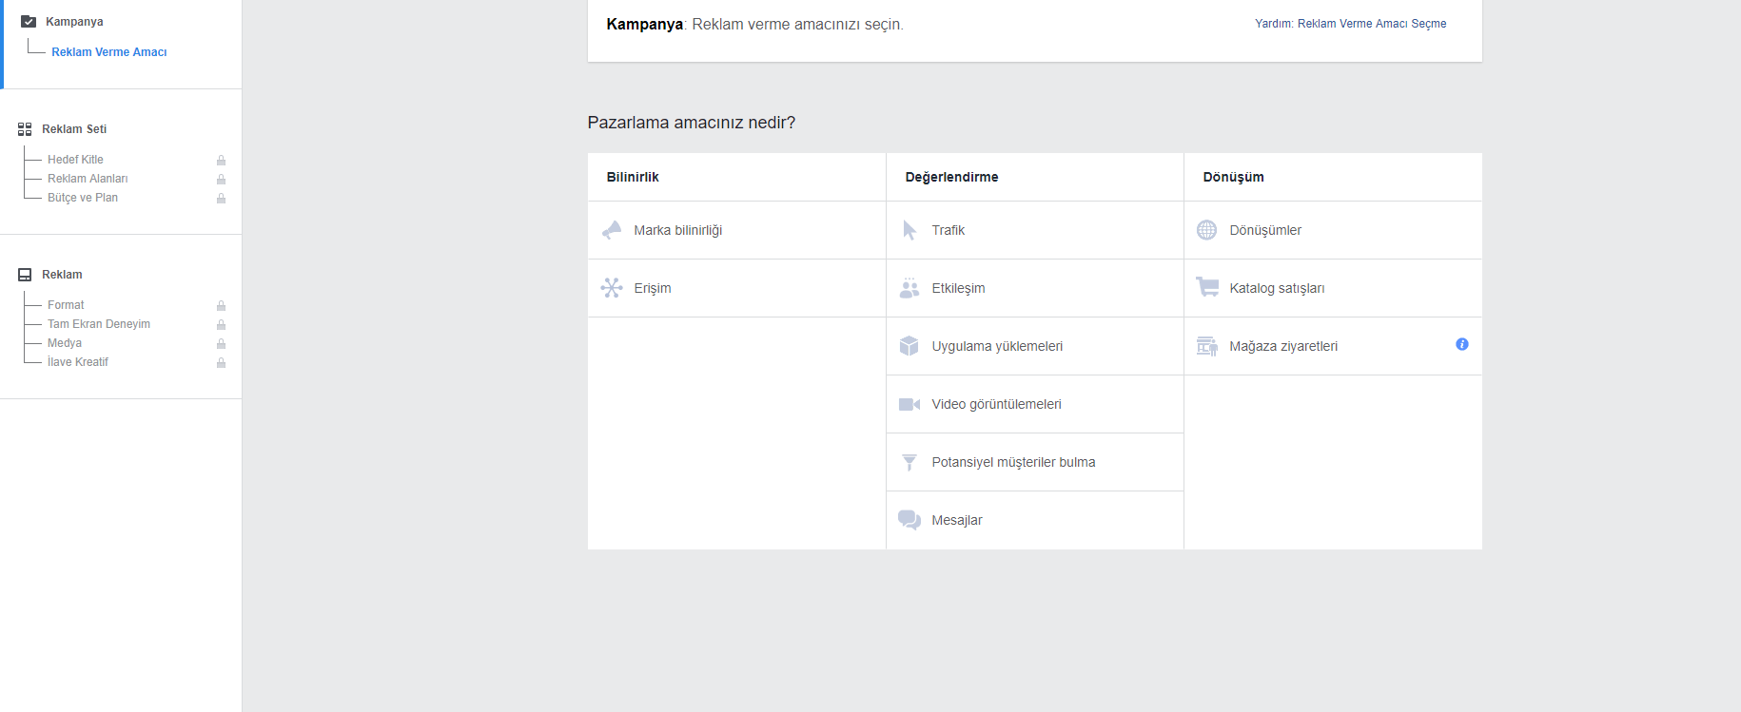
Task: Open Reklam Seti section label
Action: coord(74,129)
